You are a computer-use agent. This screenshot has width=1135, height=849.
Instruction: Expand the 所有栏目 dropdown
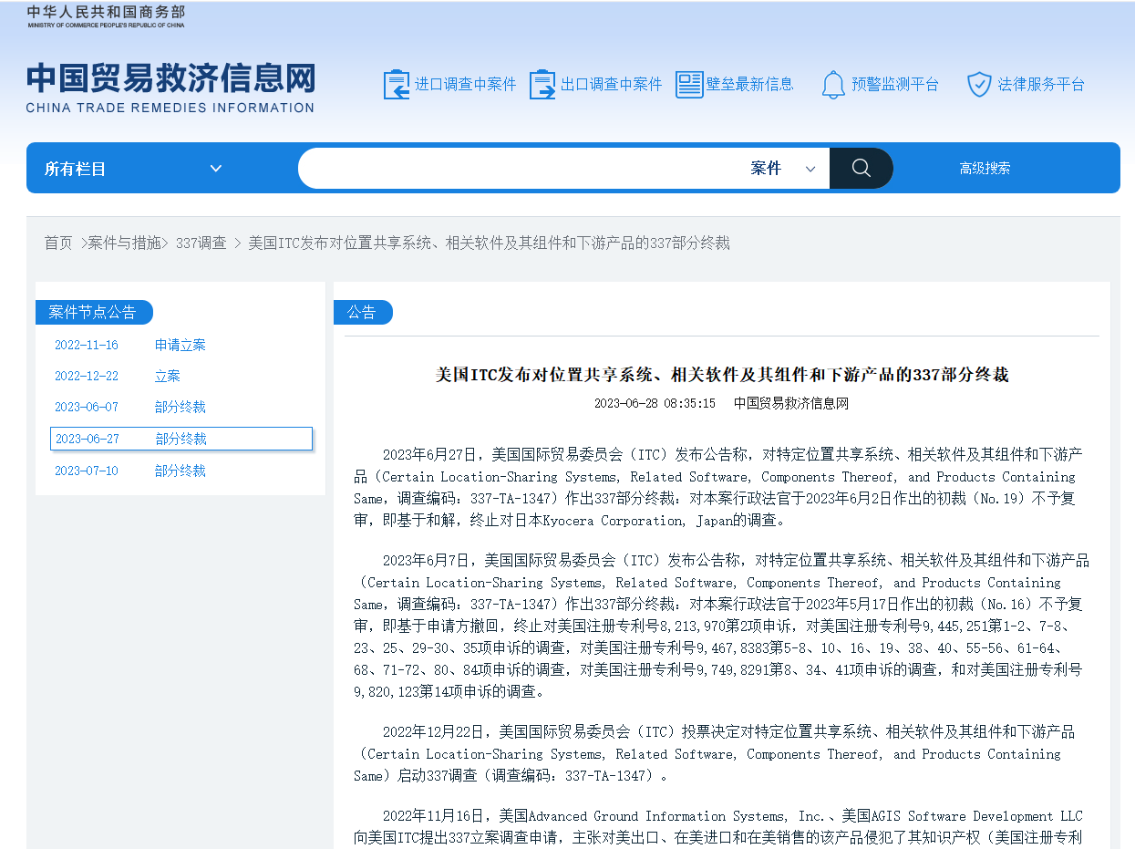tap(134, 168)
